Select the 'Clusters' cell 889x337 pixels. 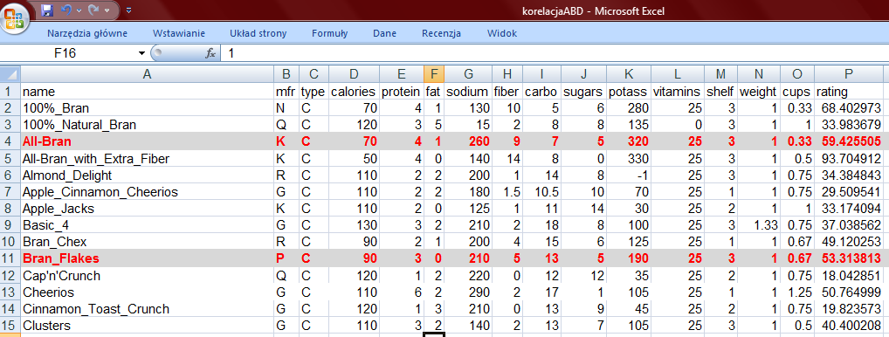pyautogui.click(x=147, y=326)
